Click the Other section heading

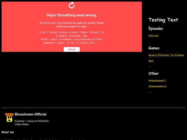coord(153,73)
